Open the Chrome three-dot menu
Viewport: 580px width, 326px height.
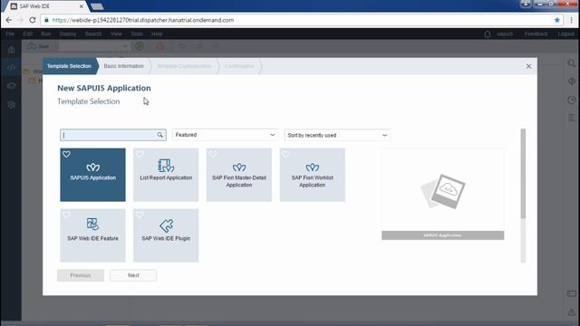572,20
